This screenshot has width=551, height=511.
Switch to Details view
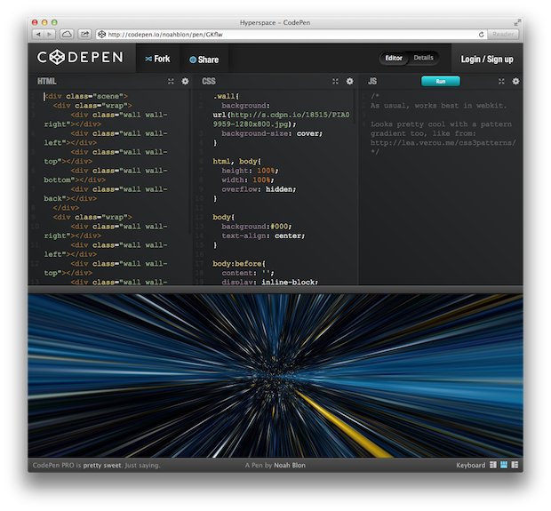point(423,58)
